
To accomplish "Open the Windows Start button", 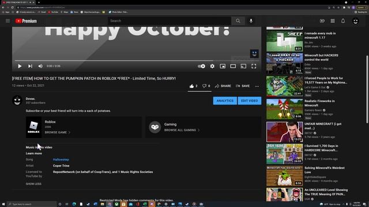I will pyautogui.click(x=3, y=204).
